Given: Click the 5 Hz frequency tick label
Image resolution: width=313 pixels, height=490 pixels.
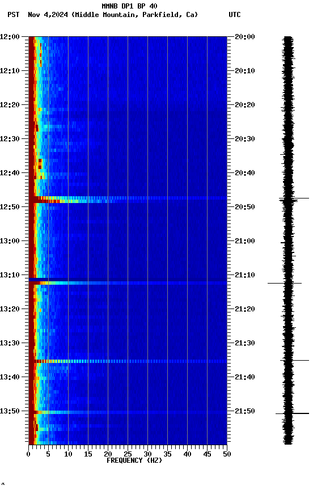Looking at the screenshot, I should tap(48, 454).
